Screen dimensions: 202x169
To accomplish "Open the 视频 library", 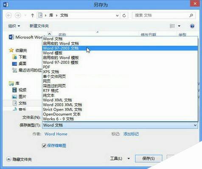I will (20, 90).
